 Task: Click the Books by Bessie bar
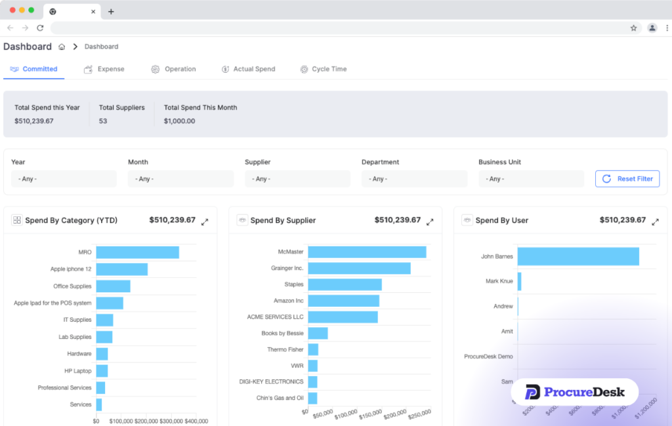[318, 333]
